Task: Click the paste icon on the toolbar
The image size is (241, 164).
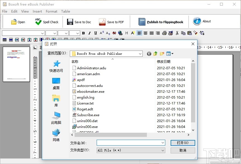Action: 190,33
